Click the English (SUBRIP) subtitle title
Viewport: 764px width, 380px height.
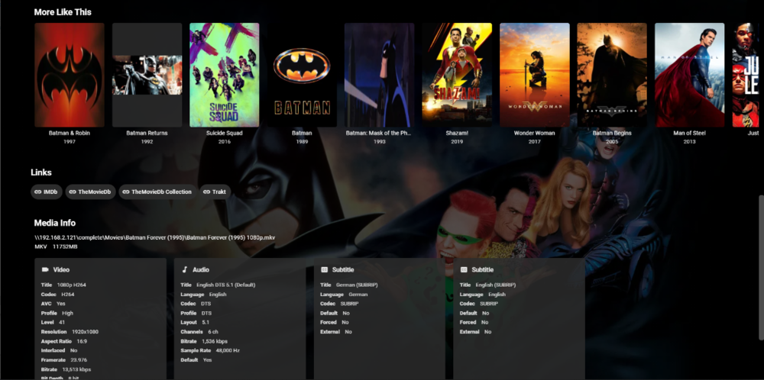(497, 285)
